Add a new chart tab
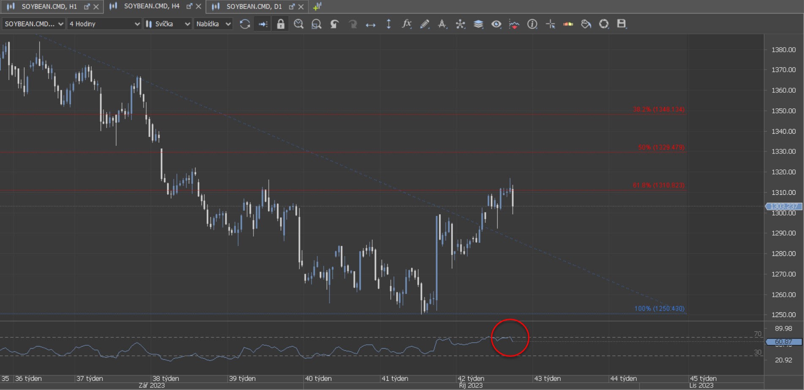This screenshot has width=804, height=390. (317, 6)
